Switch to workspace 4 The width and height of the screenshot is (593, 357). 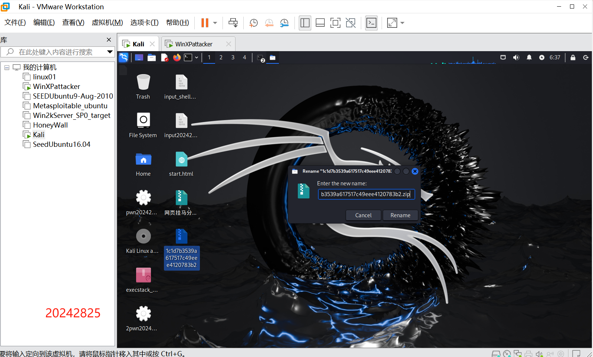(244, 57)
